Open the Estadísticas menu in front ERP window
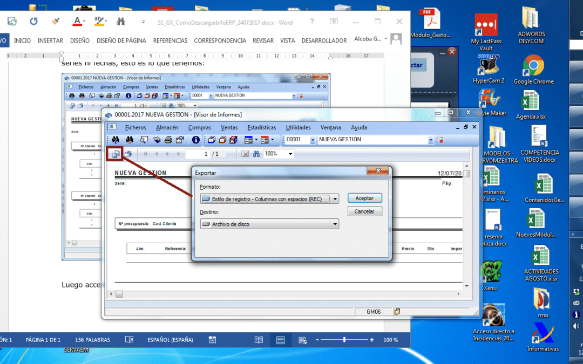 pos(262,127)
